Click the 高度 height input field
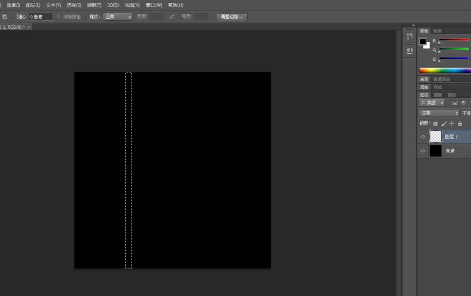471x296 pixels. (201, 16)
